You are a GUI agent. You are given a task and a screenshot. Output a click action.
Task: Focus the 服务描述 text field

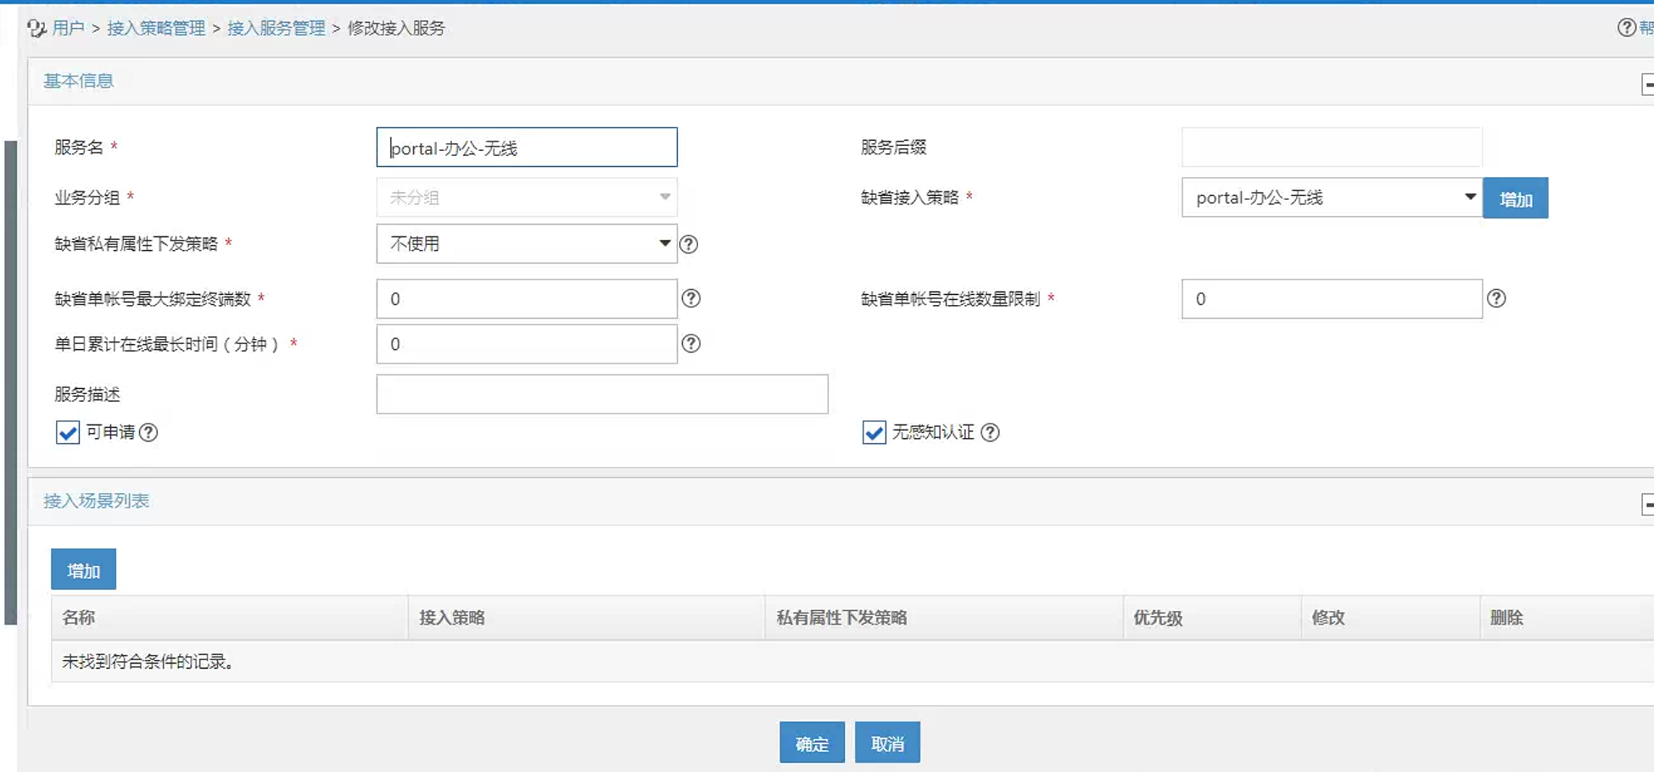click(x=601, y=394)
